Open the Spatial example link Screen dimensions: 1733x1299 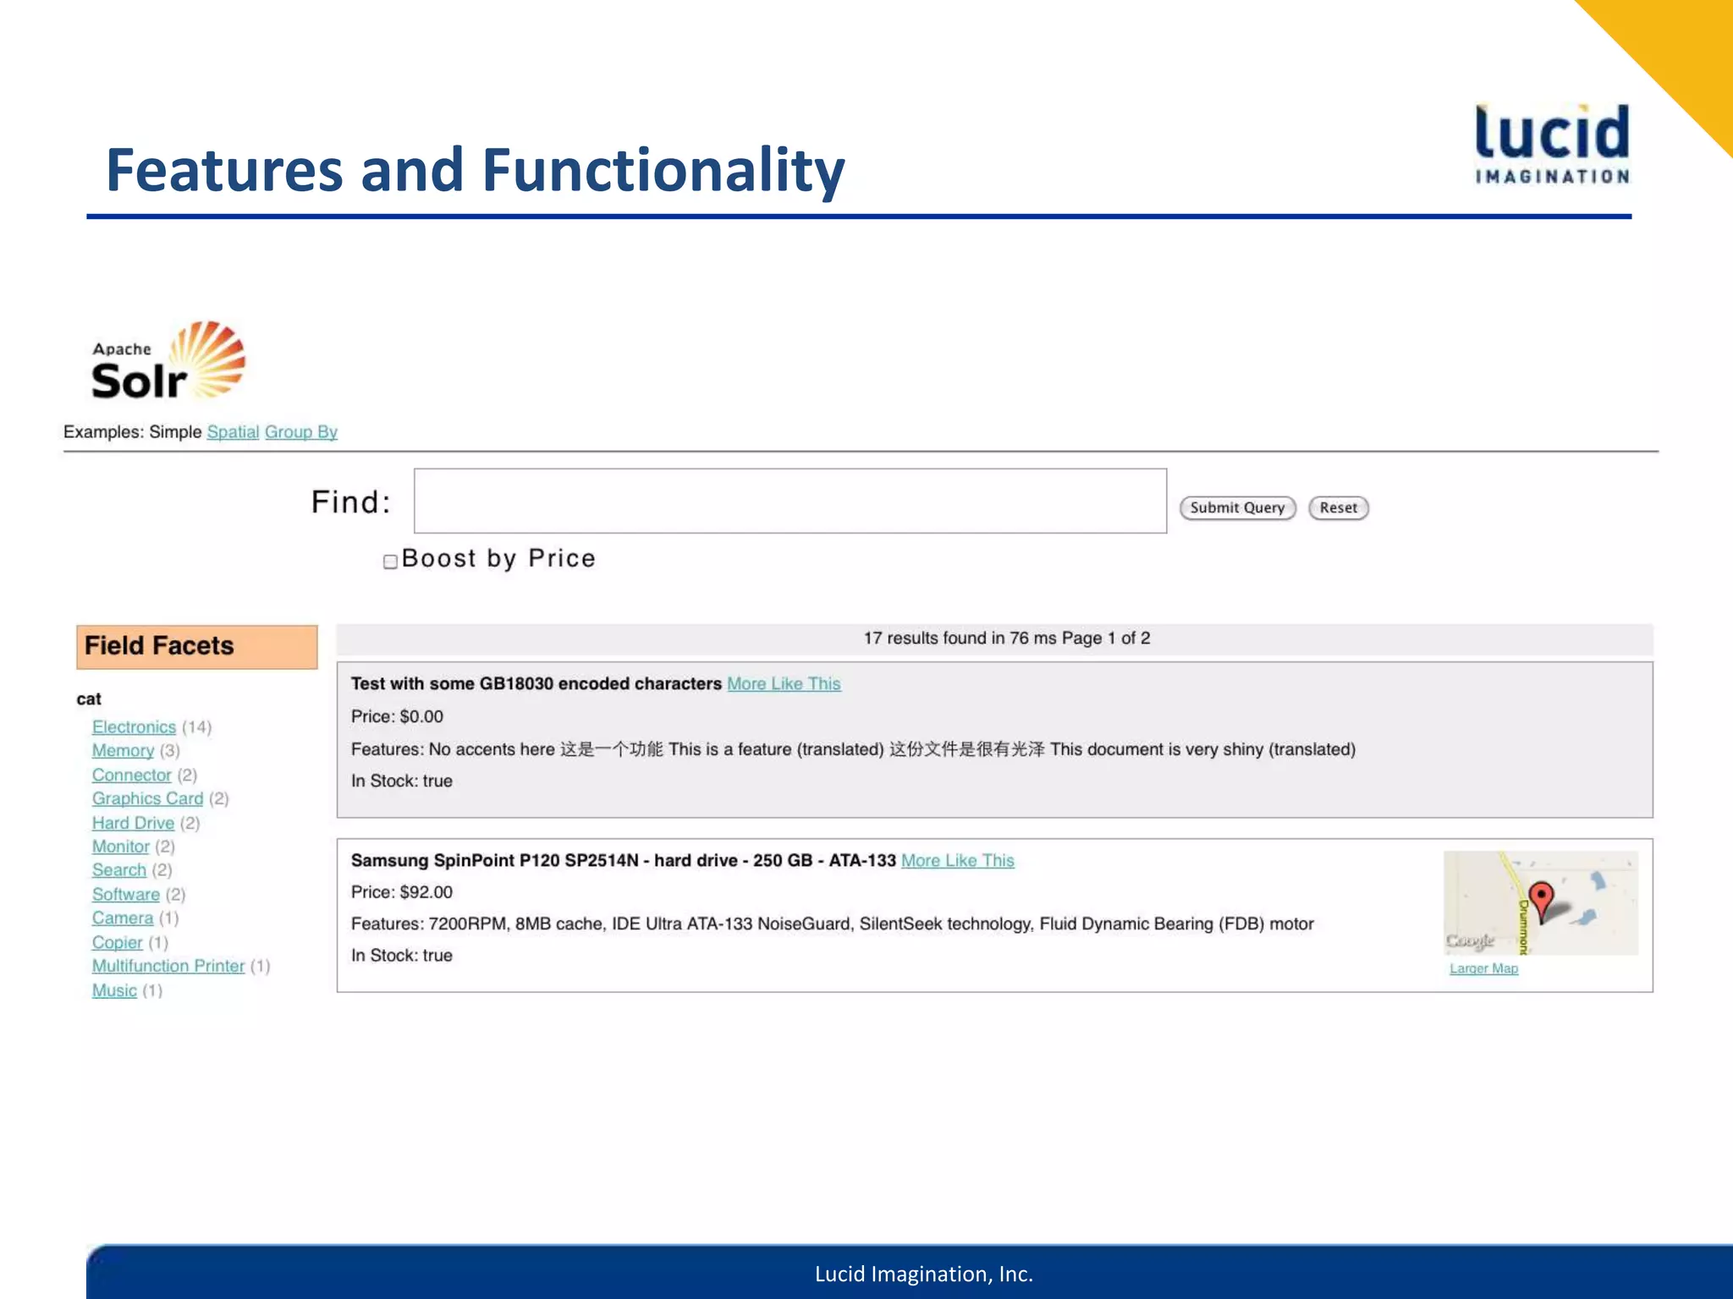point(233,432)
